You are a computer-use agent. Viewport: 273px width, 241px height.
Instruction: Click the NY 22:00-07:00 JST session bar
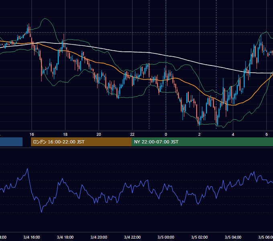[202, 142]
